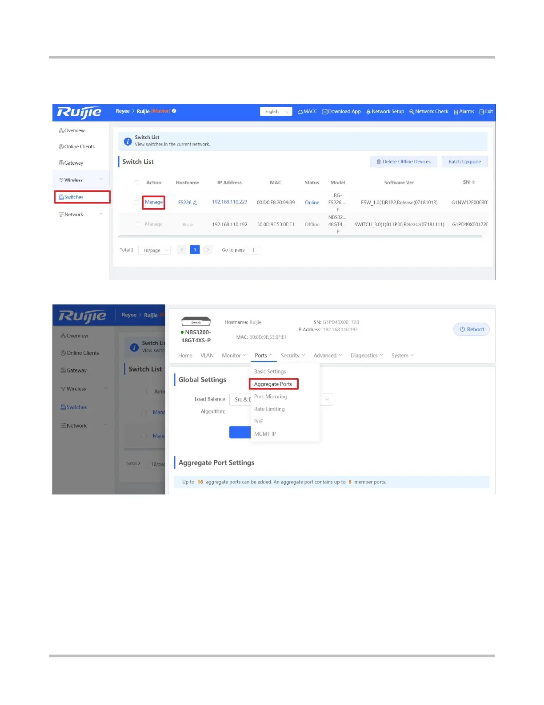Choose Basic Settings from Ports menu
The height and width of the screenshot is (705, 544).
tap(270, 372)
